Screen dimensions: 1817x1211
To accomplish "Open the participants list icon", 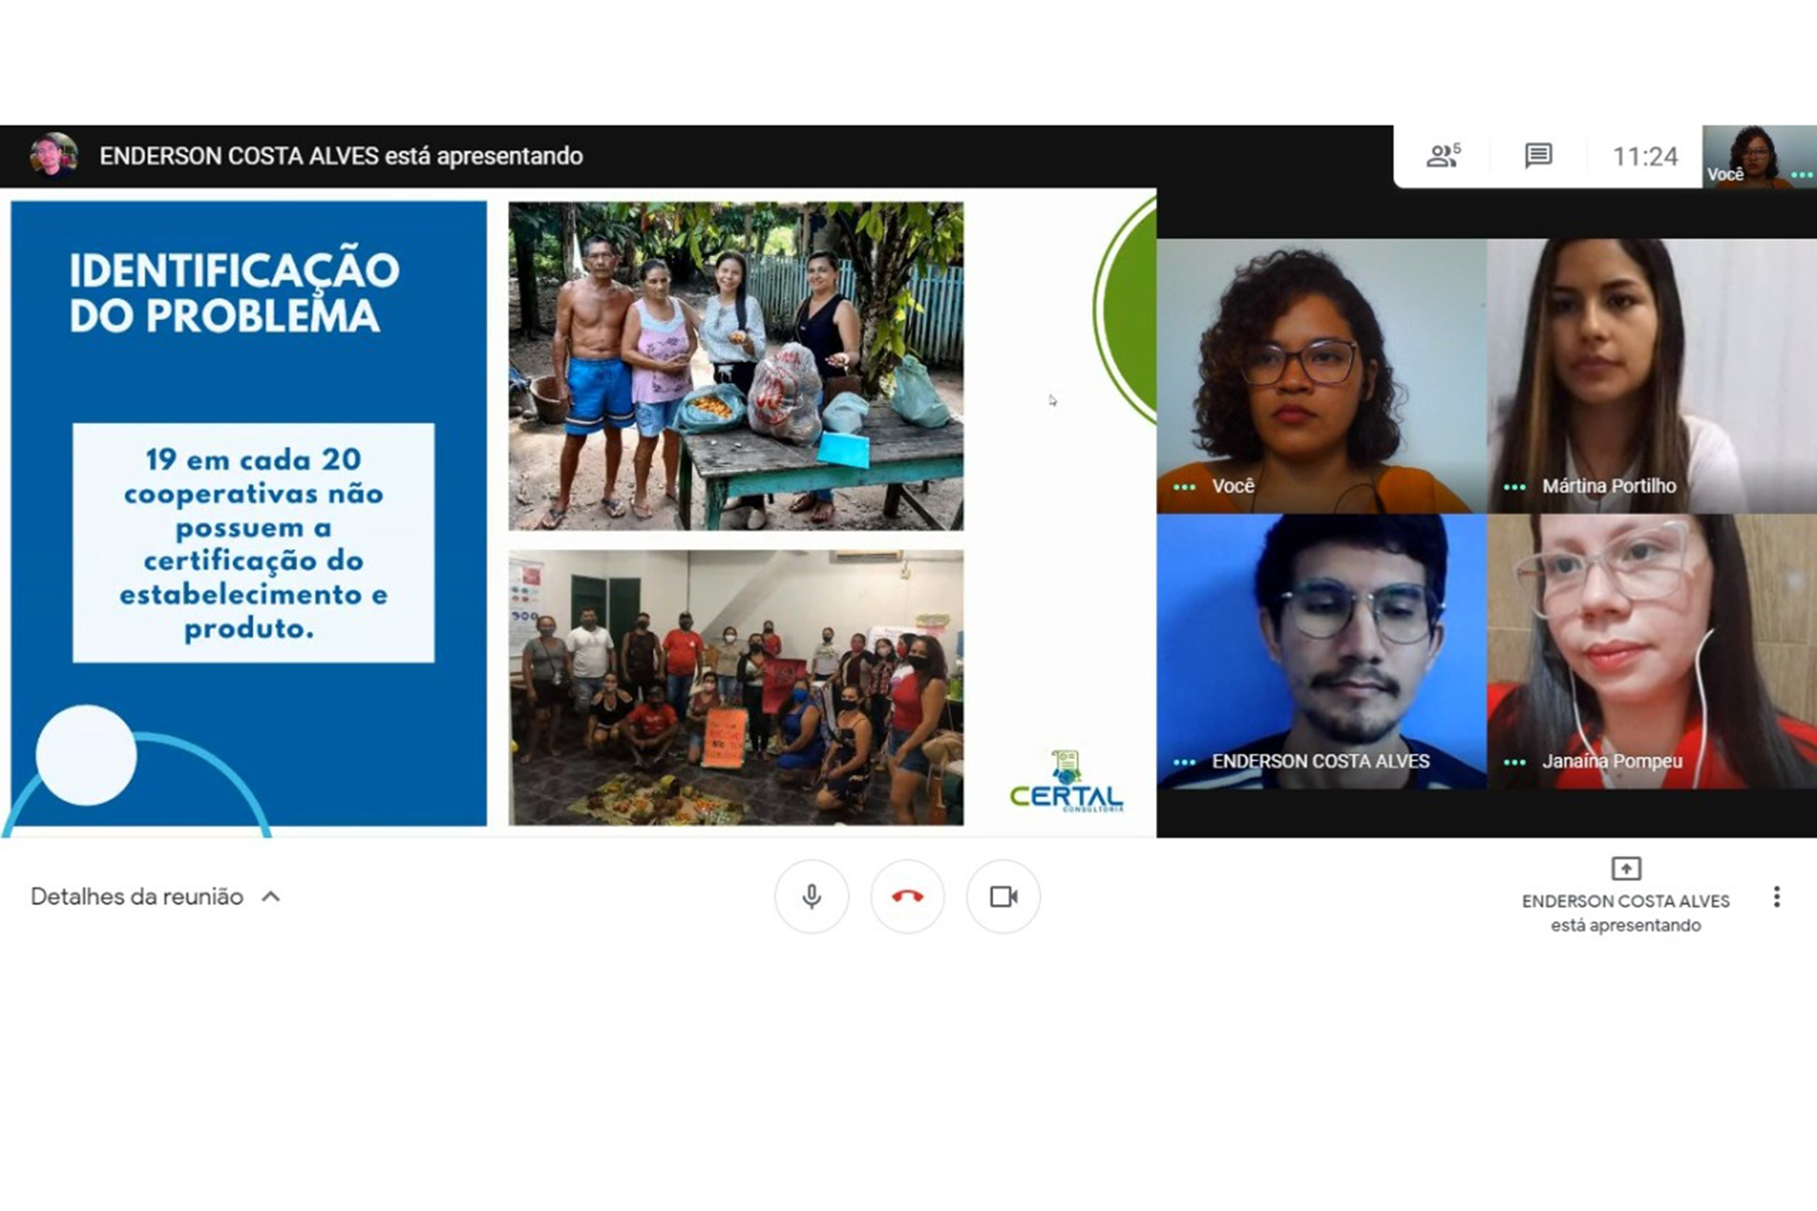I will pos(1442,156).
